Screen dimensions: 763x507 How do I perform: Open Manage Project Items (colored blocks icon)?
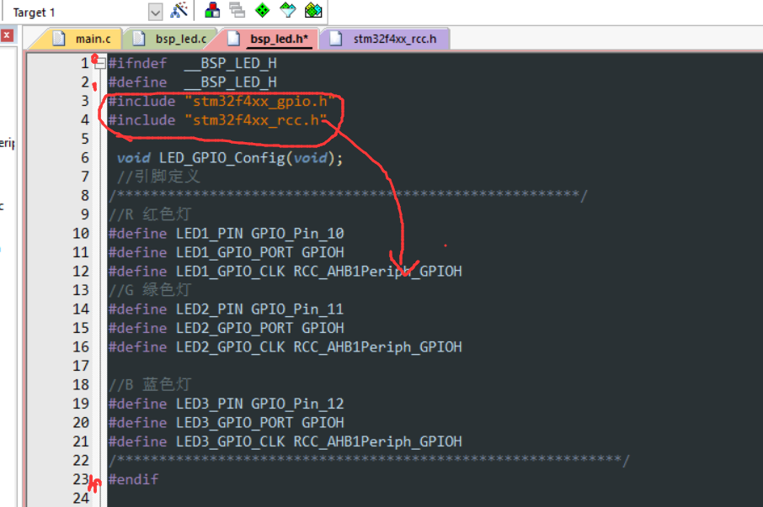212,10
